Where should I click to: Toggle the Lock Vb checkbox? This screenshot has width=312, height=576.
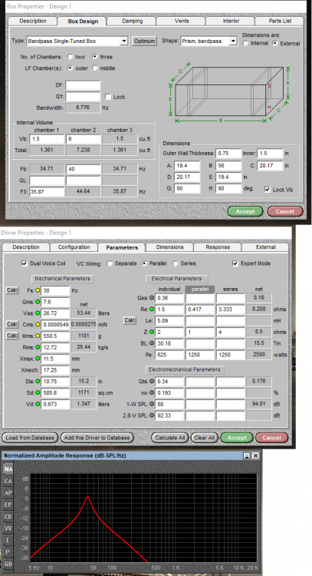pos(268,190)
